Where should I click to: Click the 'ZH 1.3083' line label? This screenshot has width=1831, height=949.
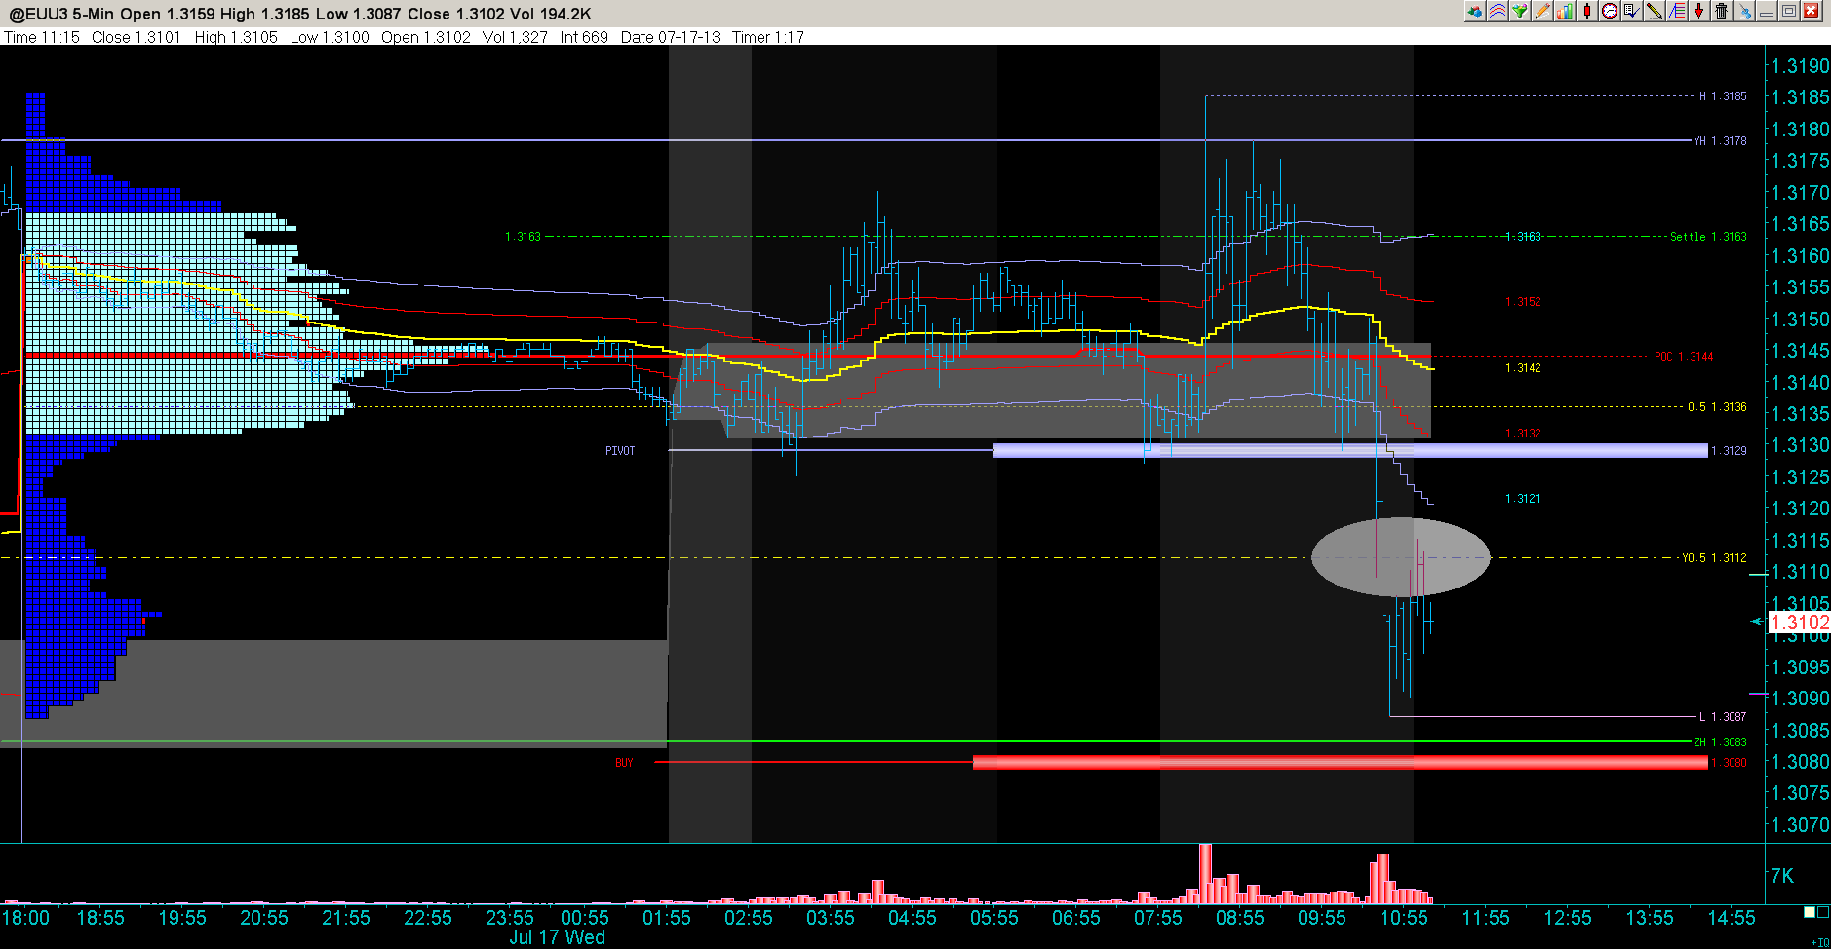coord(1720,742)
